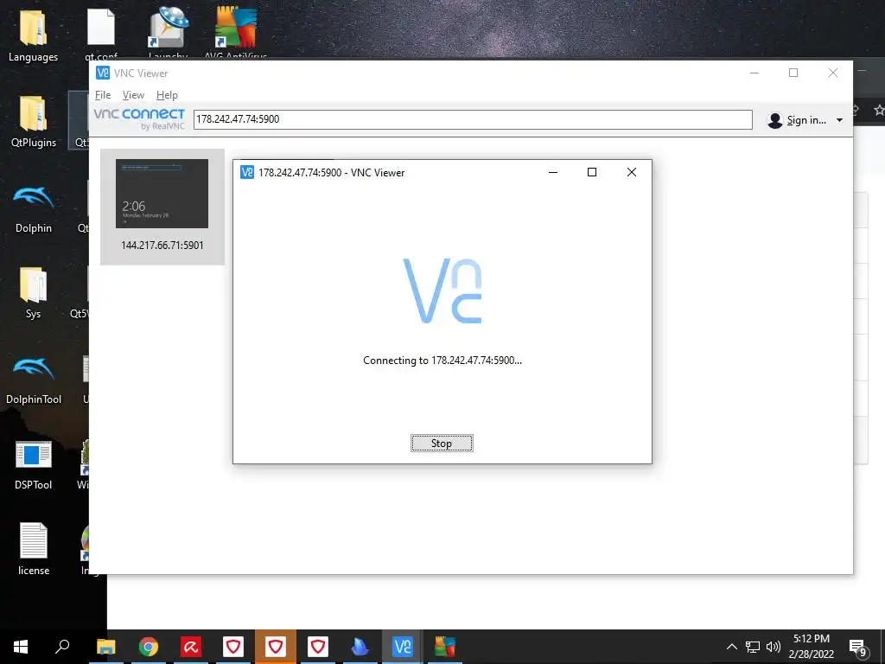Expand the Sign in dropdown arrow
The image size is (885, 664).
pyautogui.click(x=839, y=119)
